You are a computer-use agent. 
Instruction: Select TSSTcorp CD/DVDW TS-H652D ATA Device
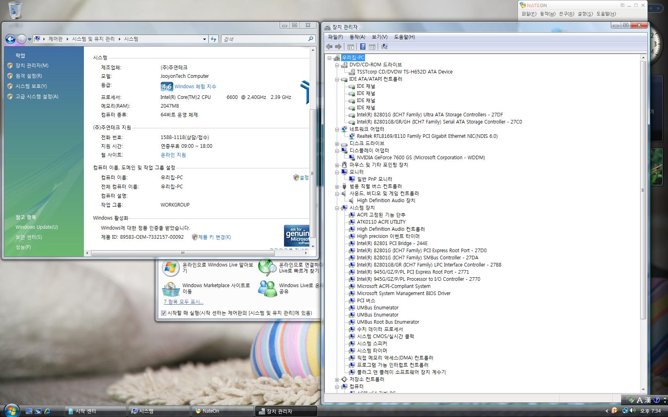(404, 72)
